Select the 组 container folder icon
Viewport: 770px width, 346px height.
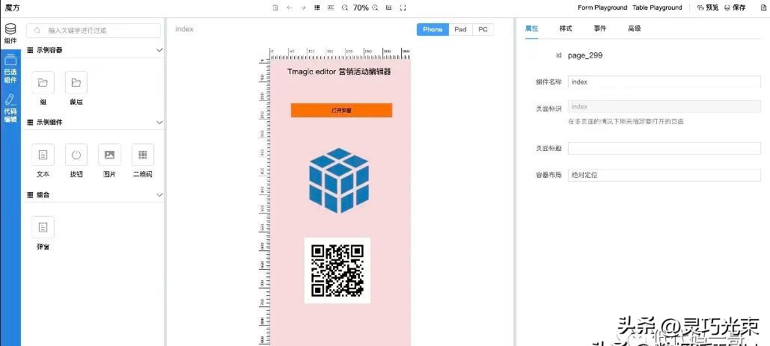tap(43, 82)
